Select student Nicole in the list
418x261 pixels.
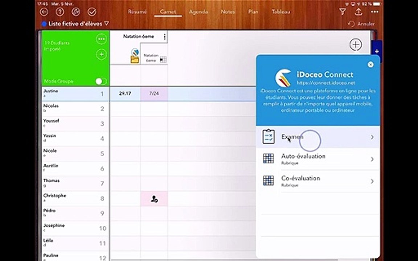coord(75,153)
